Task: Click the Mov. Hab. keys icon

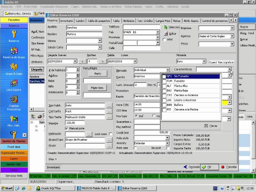Action: tap(14, 119)
